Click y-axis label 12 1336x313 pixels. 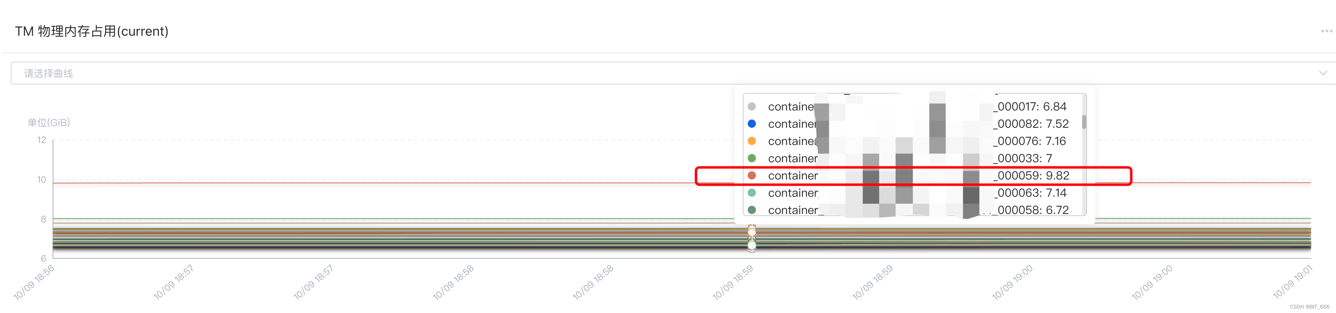pos(41,140)
